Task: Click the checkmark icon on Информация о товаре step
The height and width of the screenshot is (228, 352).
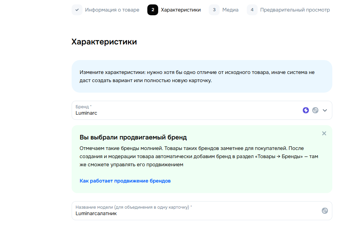Action: tap(76, 10)
